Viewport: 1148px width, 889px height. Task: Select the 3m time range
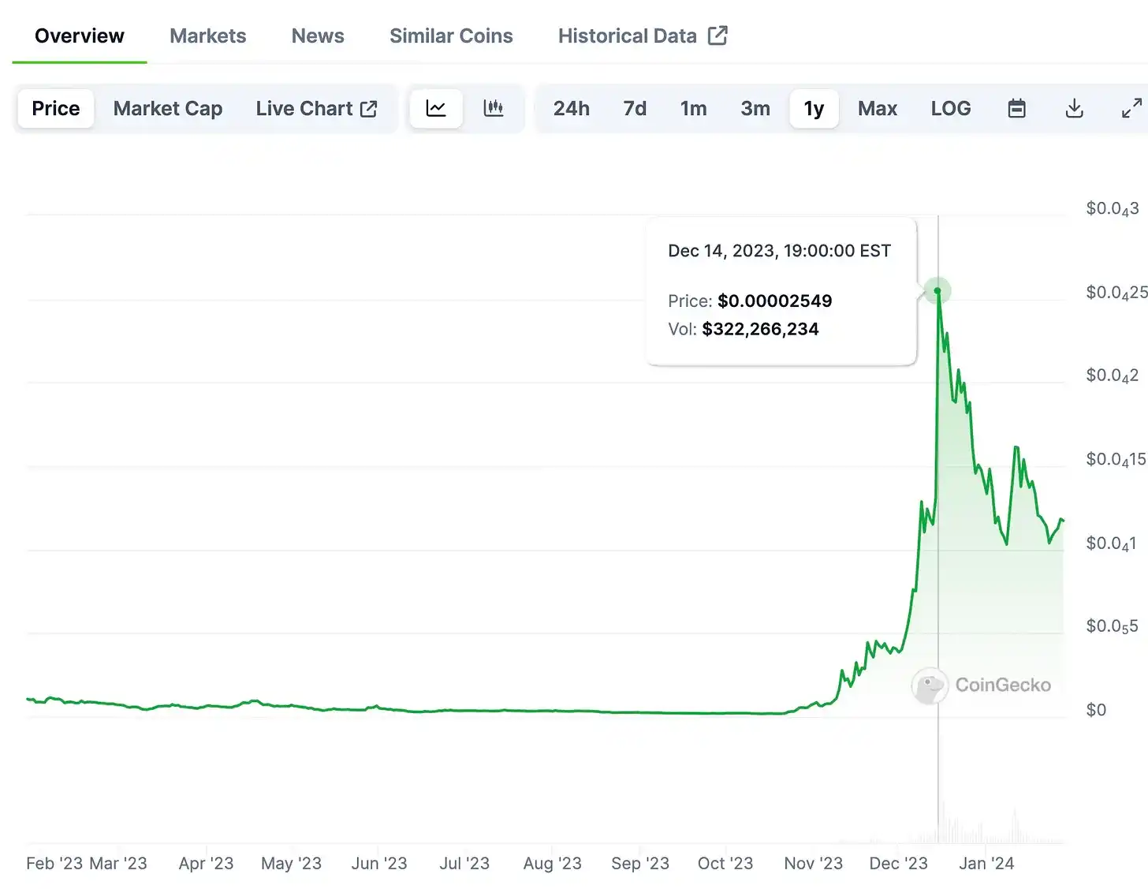755,108
